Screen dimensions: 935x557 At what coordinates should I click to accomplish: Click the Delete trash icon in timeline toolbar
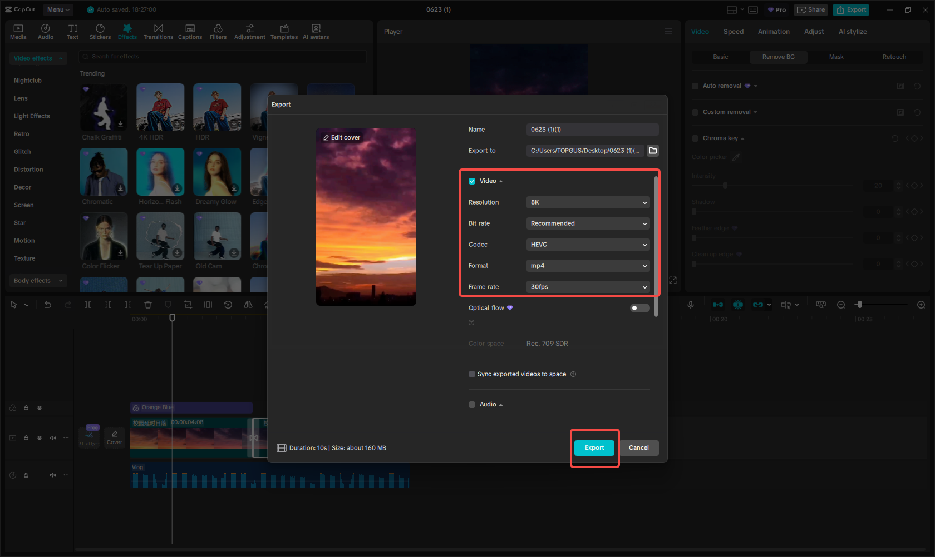coord(148,305)
